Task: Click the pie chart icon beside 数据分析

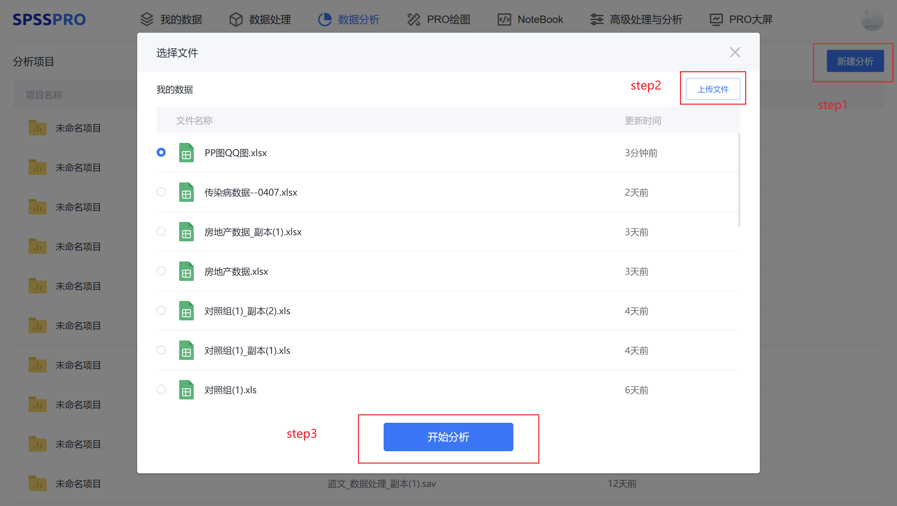Action: (x=325, y=19)
